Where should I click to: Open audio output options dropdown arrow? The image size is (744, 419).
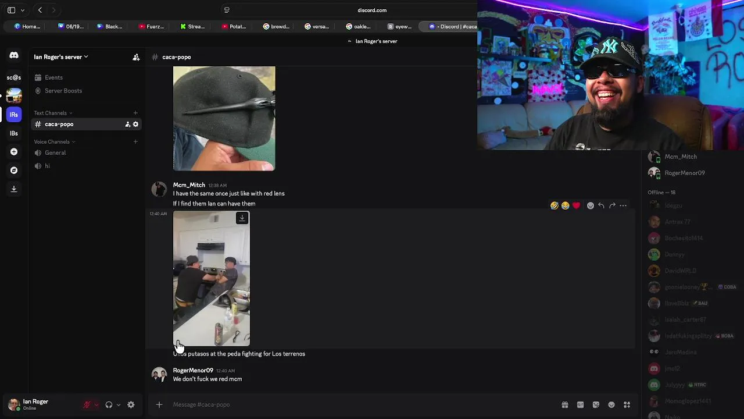click(118, 405)
